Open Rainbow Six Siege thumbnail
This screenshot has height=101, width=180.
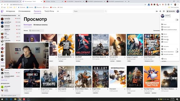point(169,77)
